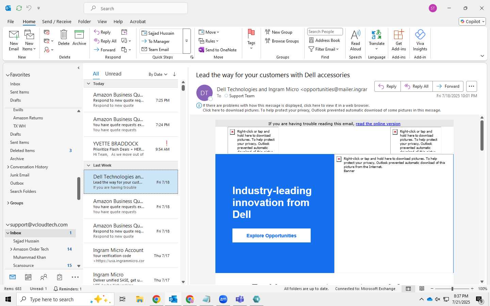Open the Help tab

click(118, 21)
